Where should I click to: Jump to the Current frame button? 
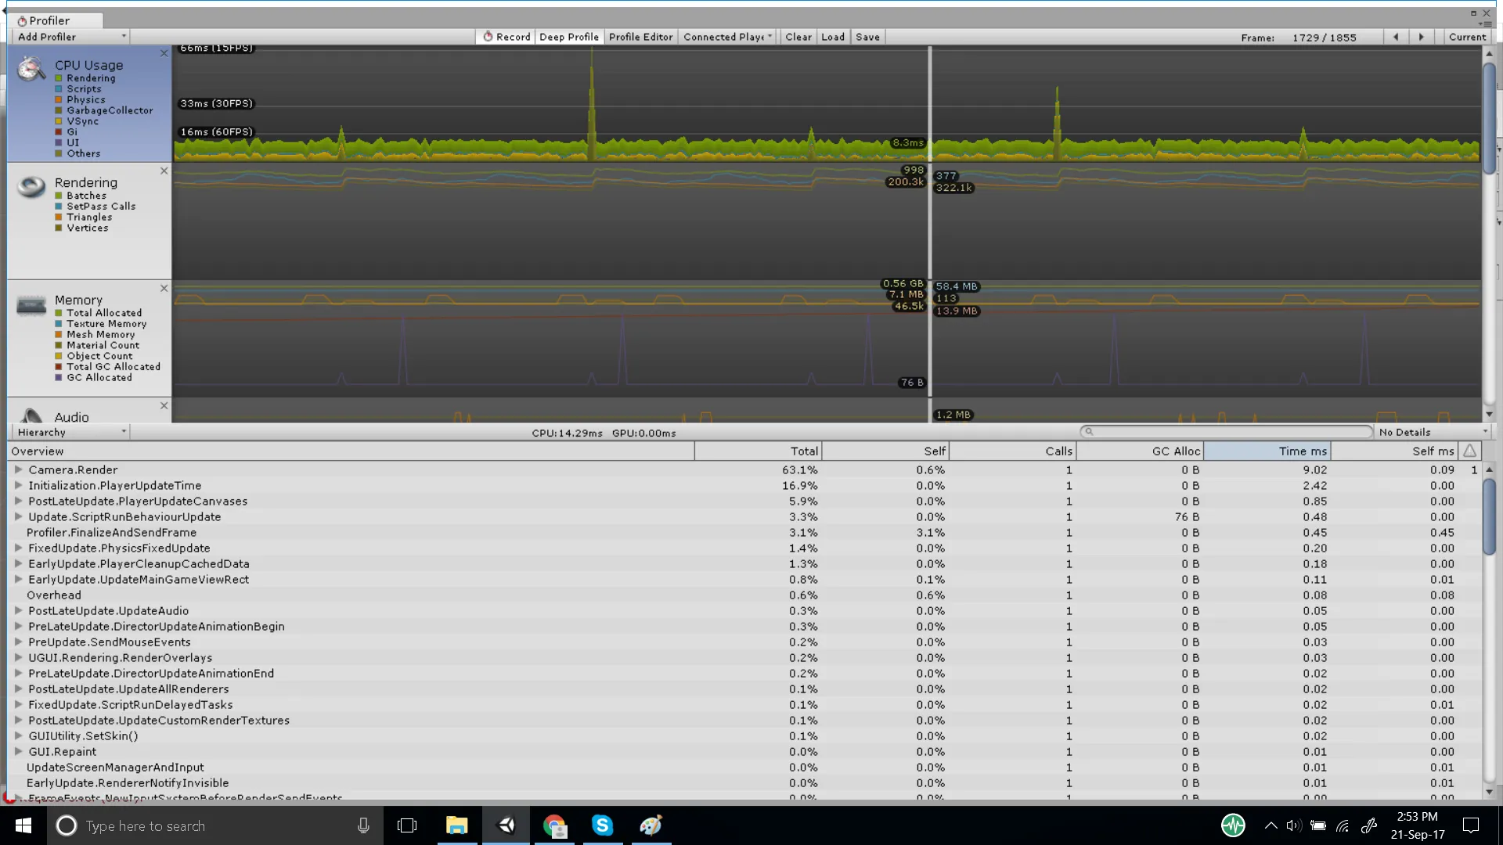pos(1467,37)
